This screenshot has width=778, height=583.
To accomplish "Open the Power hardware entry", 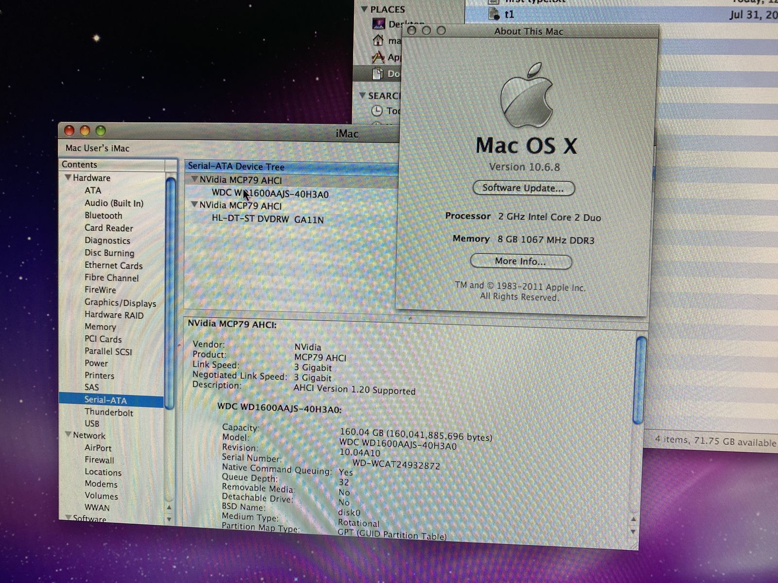I will coord(96,363).
